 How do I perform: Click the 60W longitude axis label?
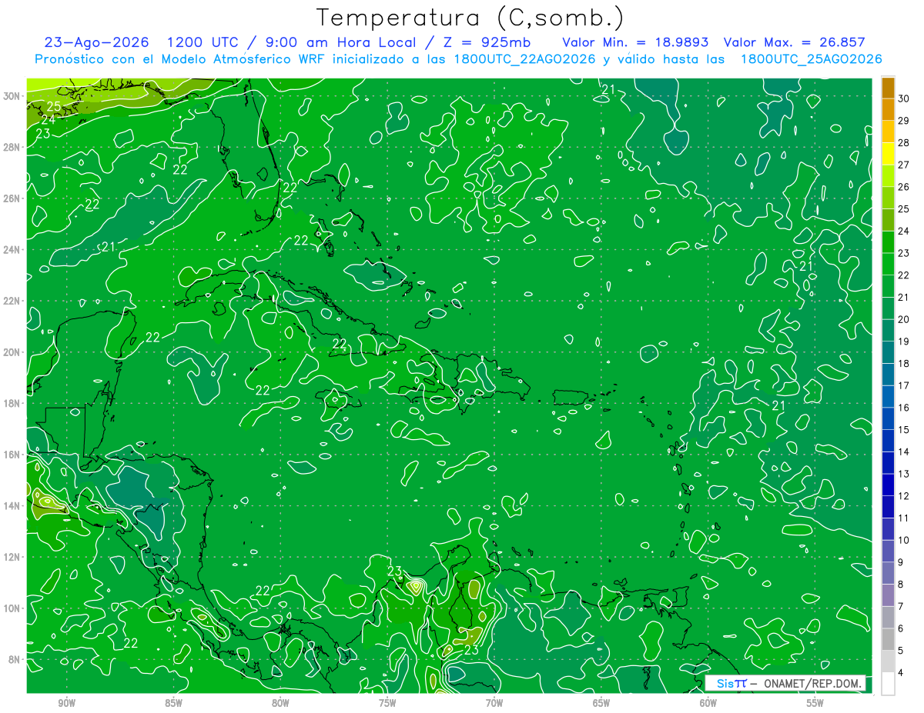click(x=708, y=703)
